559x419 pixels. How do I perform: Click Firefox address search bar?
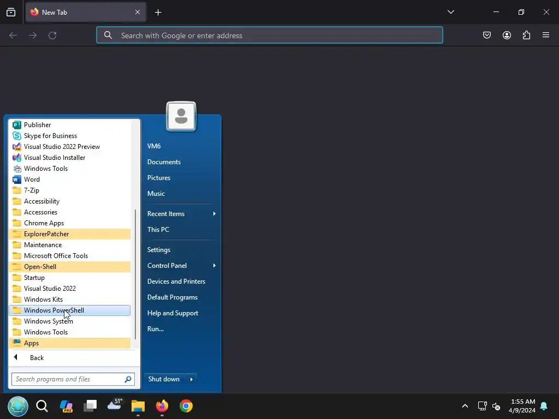(x=270, y=35)
